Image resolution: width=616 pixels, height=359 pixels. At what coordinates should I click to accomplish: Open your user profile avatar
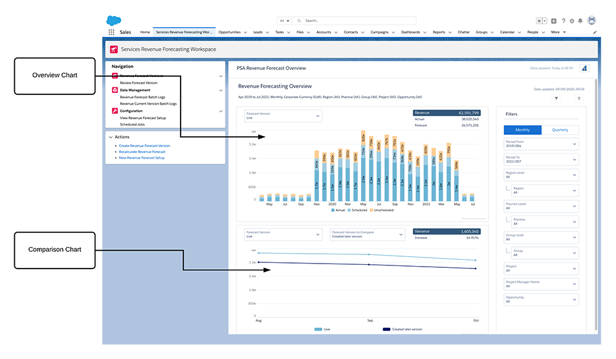pyautogui.click(x=592, y=20)
